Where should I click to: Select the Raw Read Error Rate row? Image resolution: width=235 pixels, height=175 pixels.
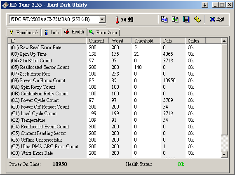pos(115,47)
